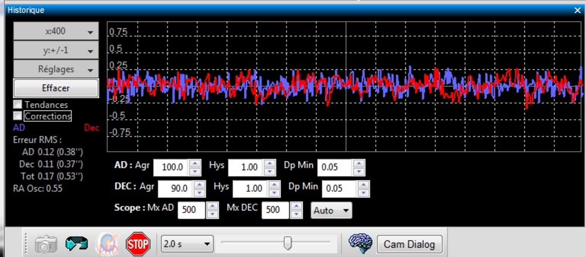Viewport: 586px width, 257px height.
Task: Increase AD Agr with up arrow
Action: 195,163
